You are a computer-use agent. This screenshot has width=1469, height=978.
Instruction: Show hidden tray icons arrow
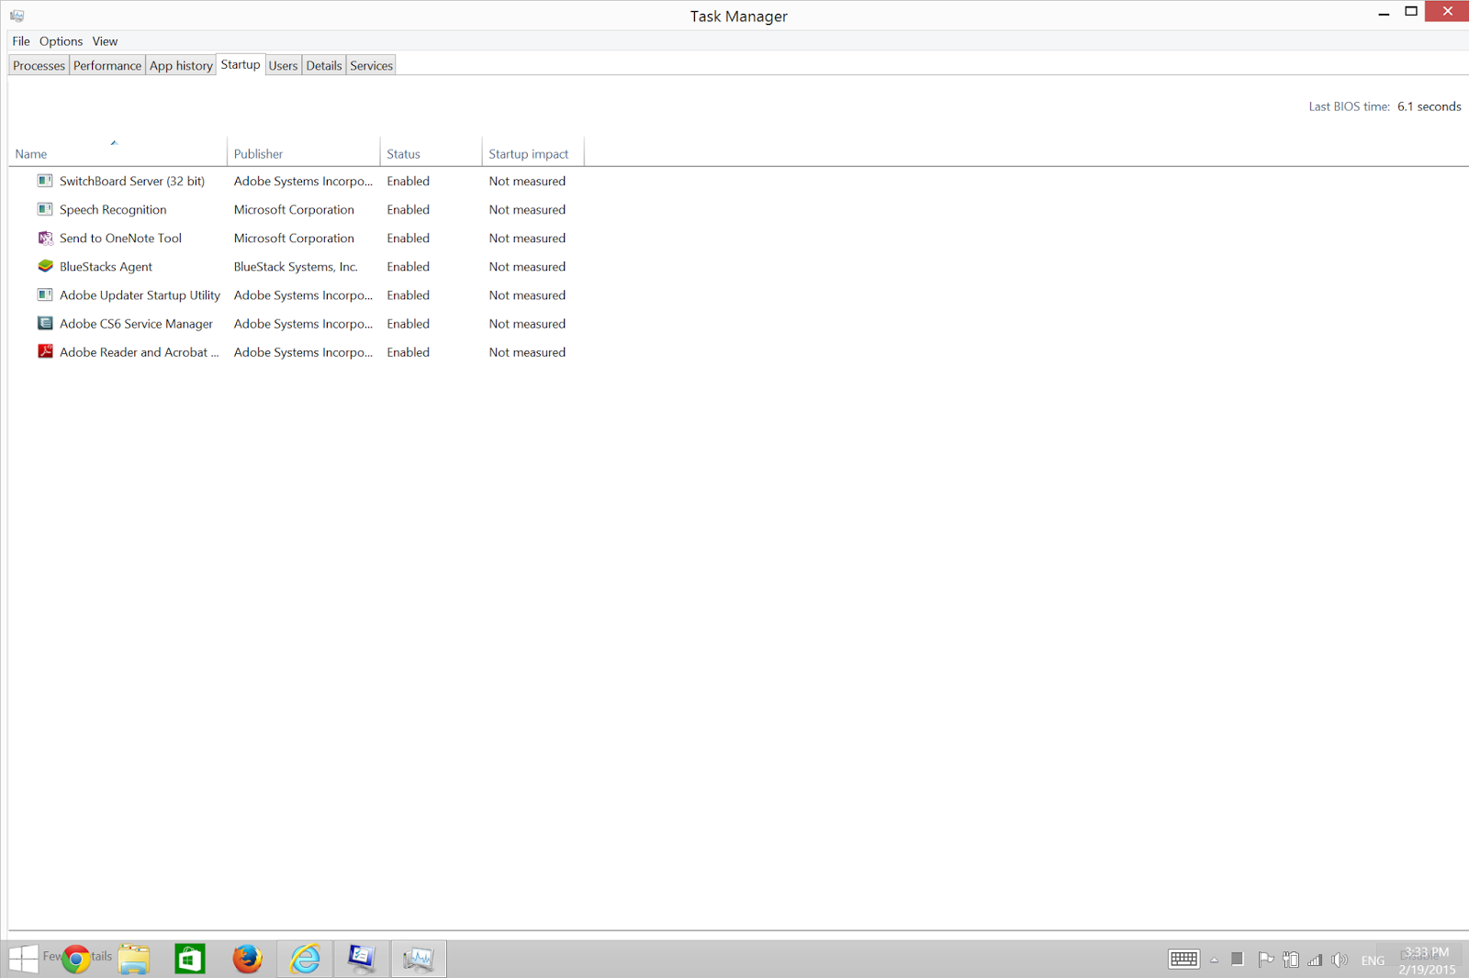click(x=1214, y=960)
